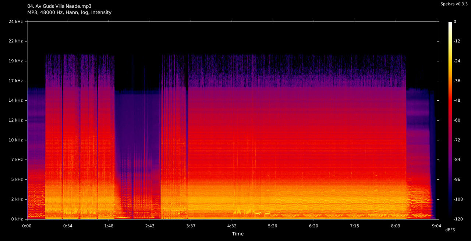The height and width of the screenshot is (241, 471).
Task: Click the "24 kHz" frequency label
Action: pos(16,22)
